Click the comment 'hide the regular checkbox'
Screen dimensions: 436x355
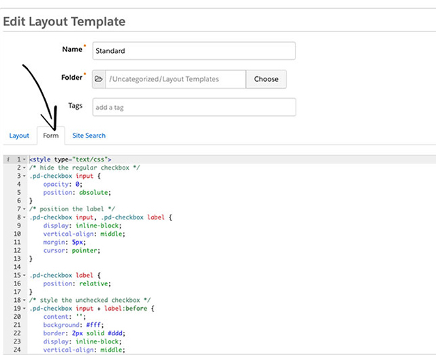pos(84,168)
